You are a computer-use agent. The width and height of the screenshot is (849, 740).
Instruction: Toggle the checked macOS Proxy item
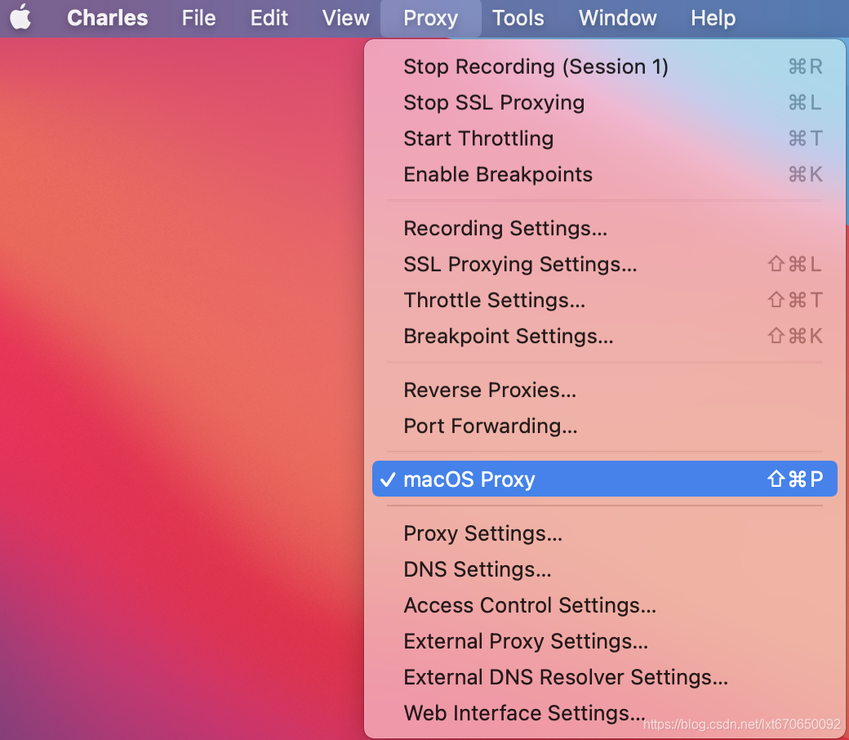pos(605,479)
